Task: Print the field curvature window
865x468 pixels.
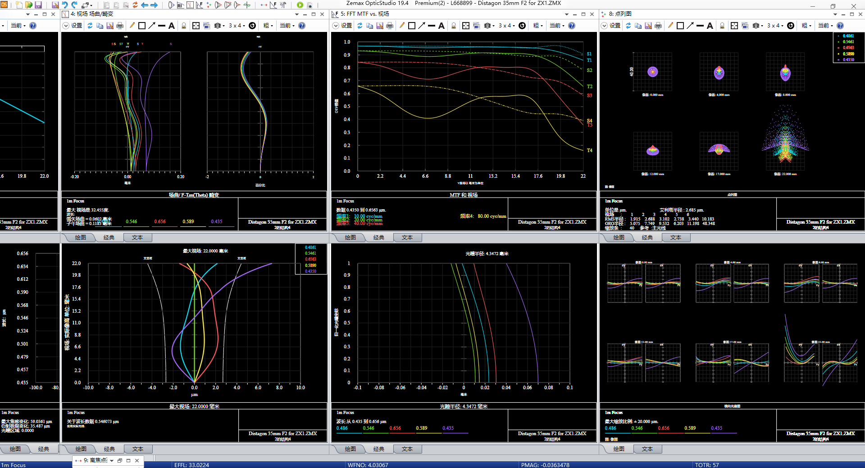Action: tap(120, 26)
